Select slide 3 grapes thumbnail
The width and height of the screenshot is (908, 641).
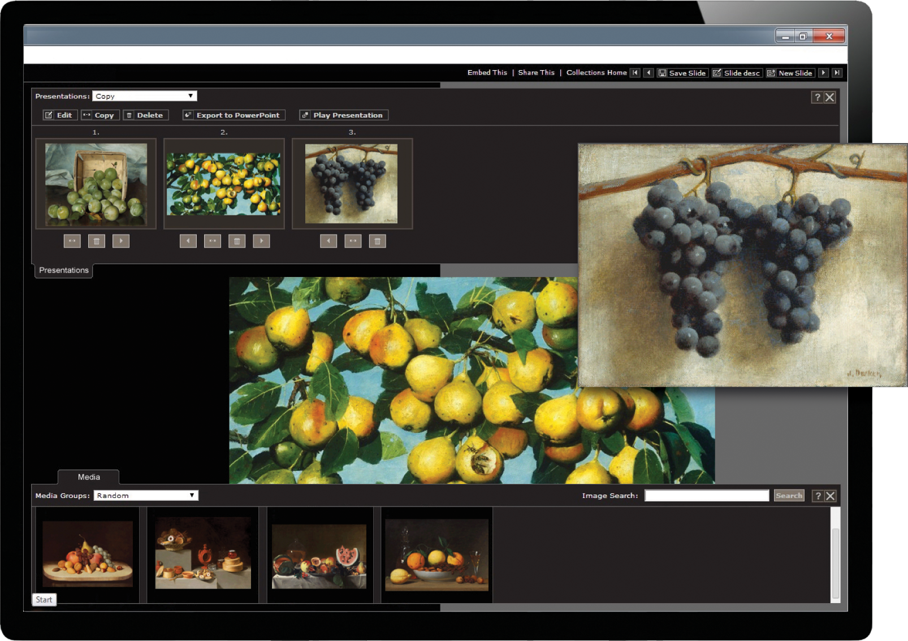click(352, 184)
